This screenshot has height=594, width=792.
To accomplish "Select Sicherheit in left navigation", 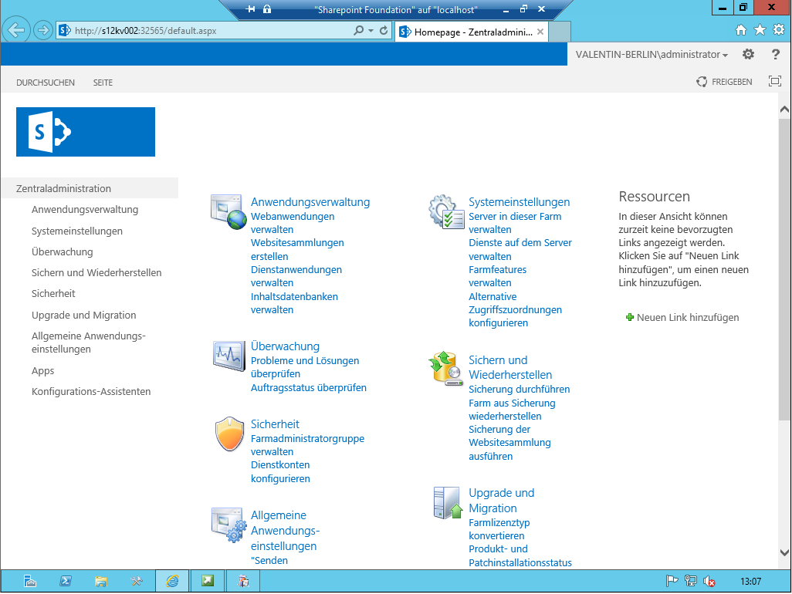I will (53, 293).
